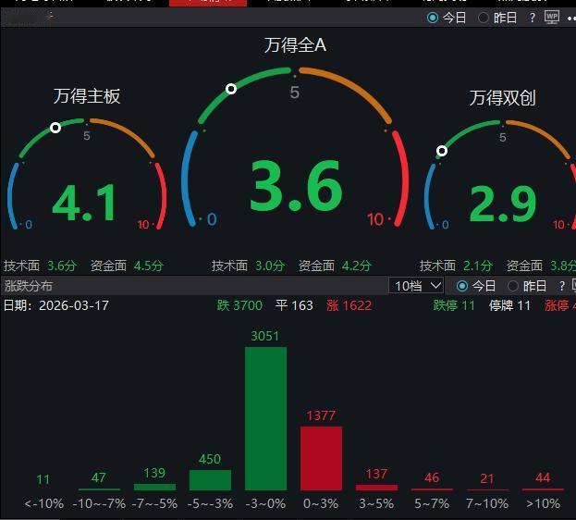Click the 0~3% axis label
This screenshot has height=520, width=576.
[x=321, y=503]
